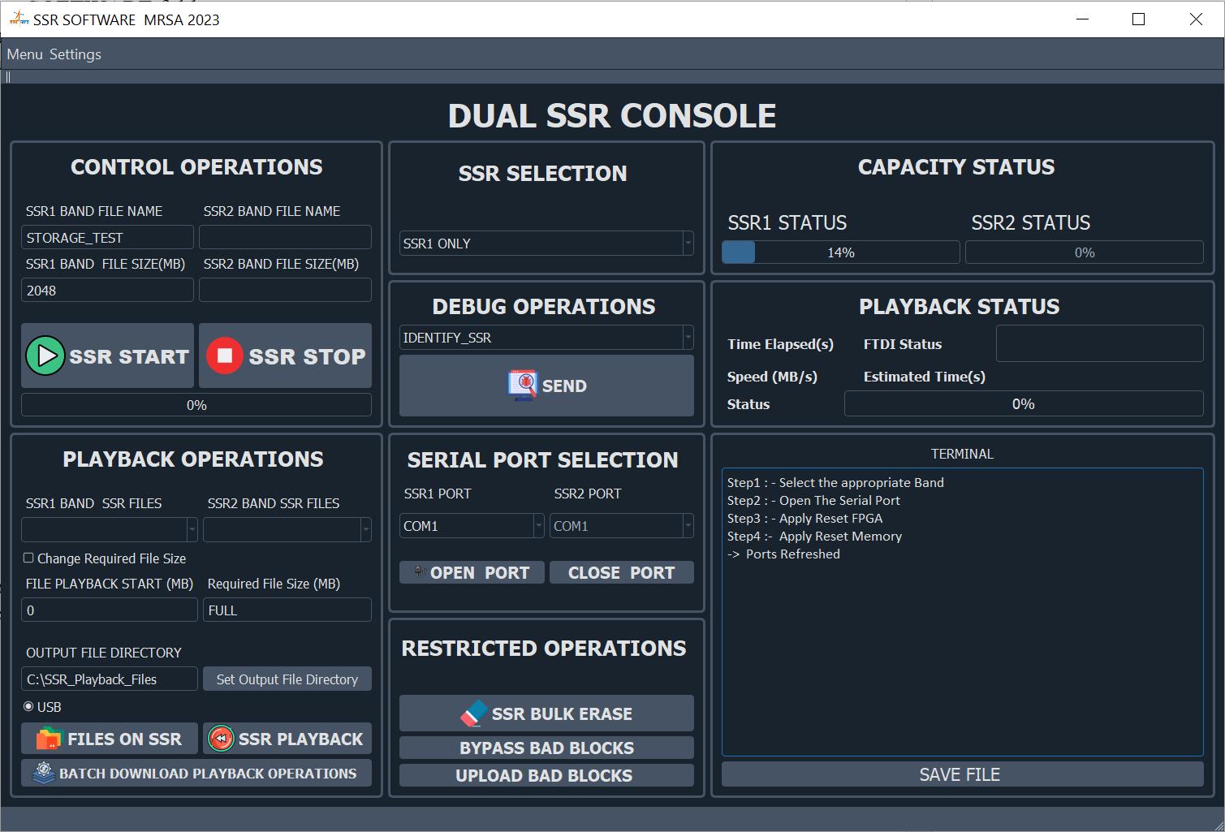Select the USB radio button
The height and width of the screenshot is (832, 1225).
click(28, 706)
